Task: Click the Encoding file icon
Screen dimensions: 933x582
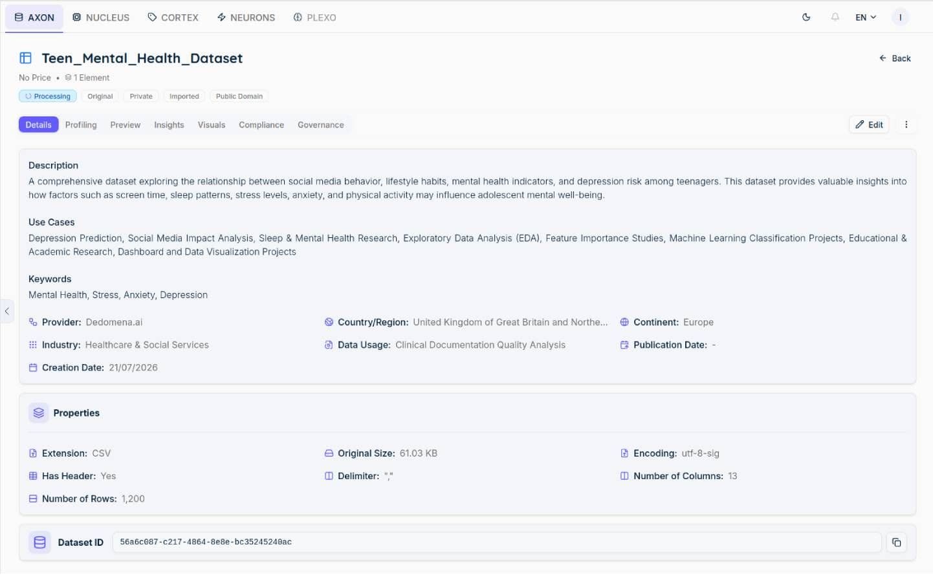Action: [x=624, y=453]
